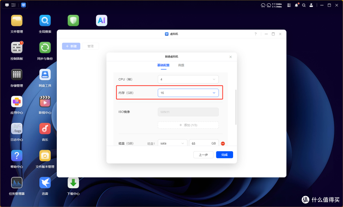Open the 帮助中心 desktop icon

tap(17, 156)
